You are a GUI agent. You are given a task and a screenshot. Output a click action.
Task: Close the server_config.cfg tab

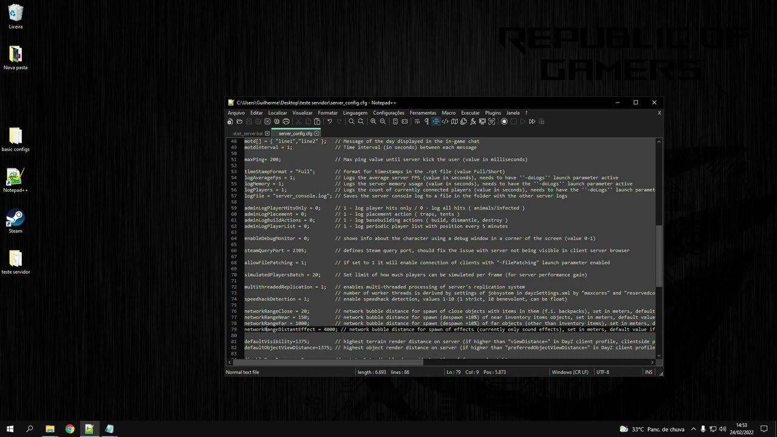click(317, 134)
